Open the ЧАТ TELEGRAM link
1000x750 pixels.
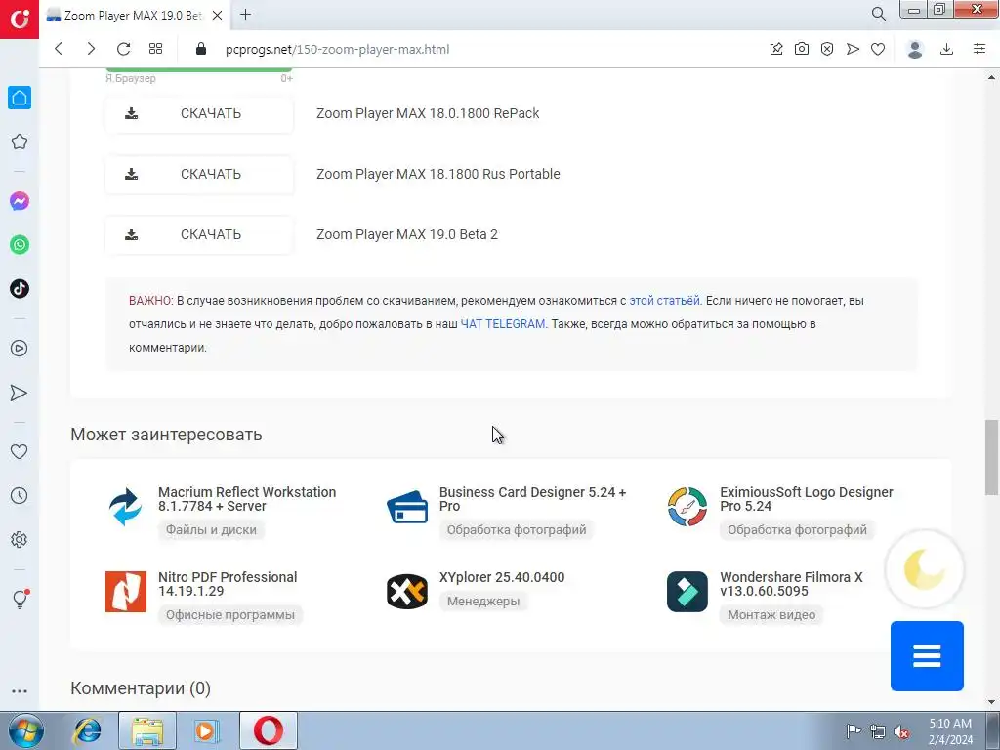(x=503, y=324)
